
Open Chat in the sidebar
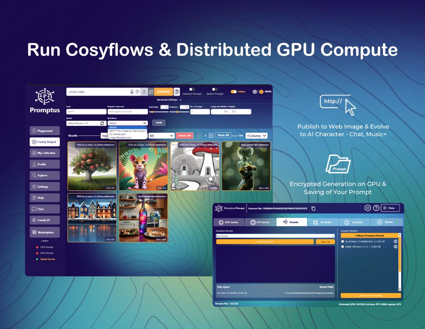[45, 209]
